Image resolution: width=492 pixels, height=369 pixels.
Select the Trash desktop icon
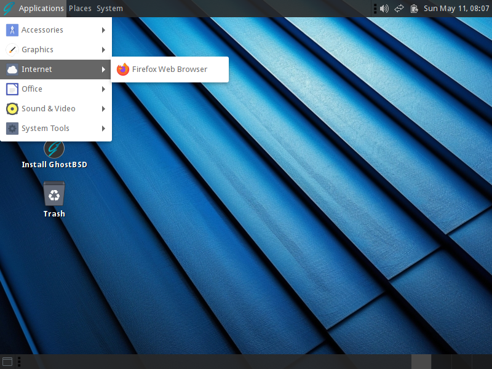[54, 194]
